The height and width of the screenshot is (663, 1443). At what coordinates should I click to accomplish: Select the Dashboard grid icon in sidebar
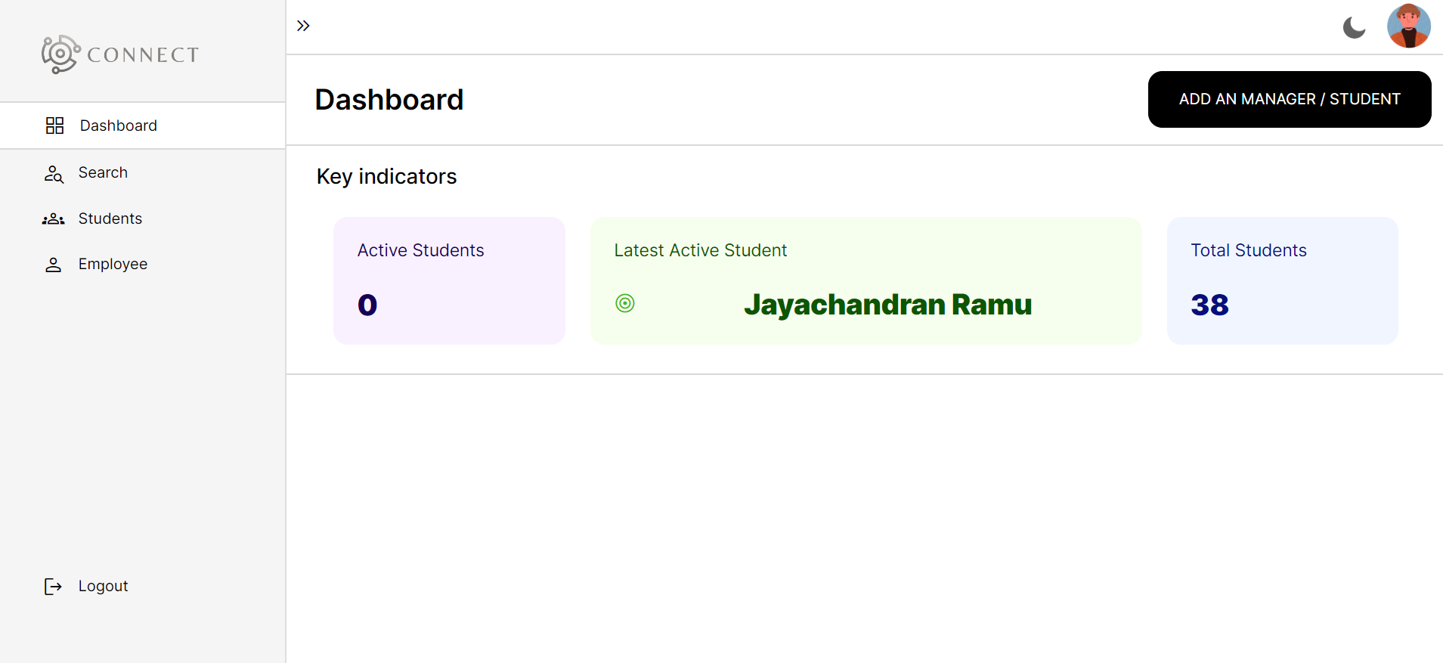[54, 125]
